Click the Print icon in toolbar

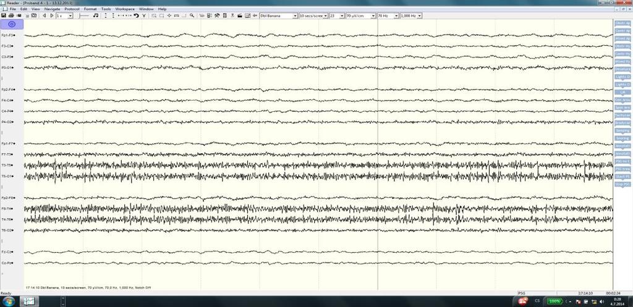click(x=11, y=15)
